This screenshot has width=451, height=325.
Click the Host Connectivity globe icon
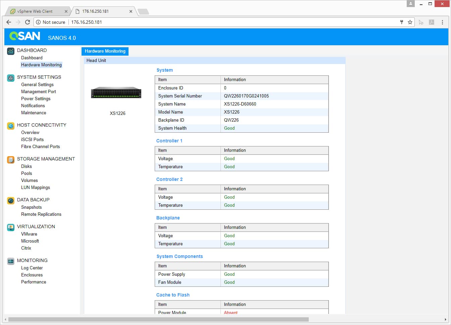pos(11,126)
